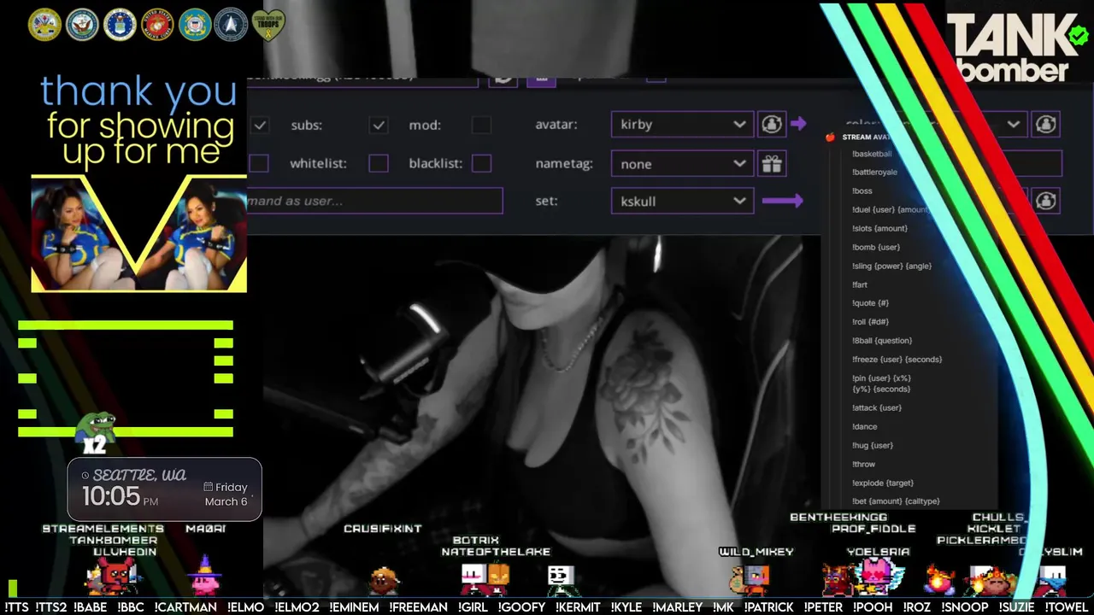Image resolution: width=1094 pixels, height=615 pixels.
Task: Click the !CARTMAN command in bottom ticker
Action: pos(185,607)
